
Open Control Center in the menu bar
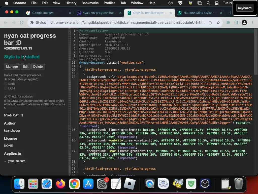(217, 3)
